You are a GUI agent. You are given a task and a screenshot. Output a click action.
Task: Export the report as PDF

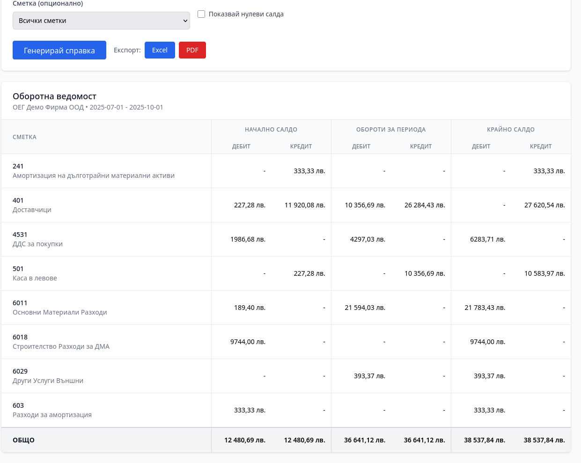[x=192, y=50]
